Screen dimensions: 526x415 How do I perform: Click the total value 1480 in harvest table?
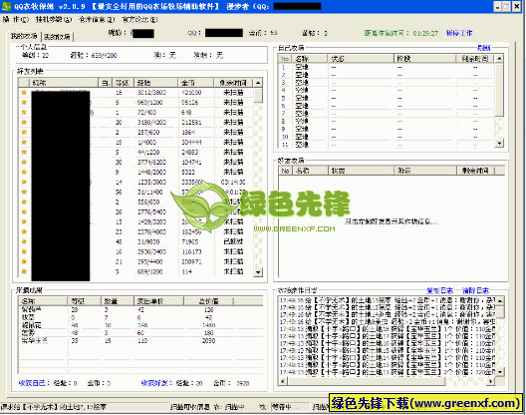click(x=208, y=325)
